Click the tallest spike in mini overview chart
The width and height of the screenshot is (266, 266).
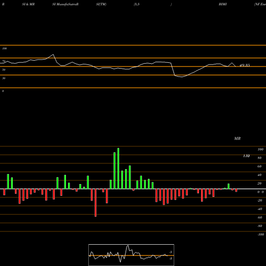click(x=128, y=246)
